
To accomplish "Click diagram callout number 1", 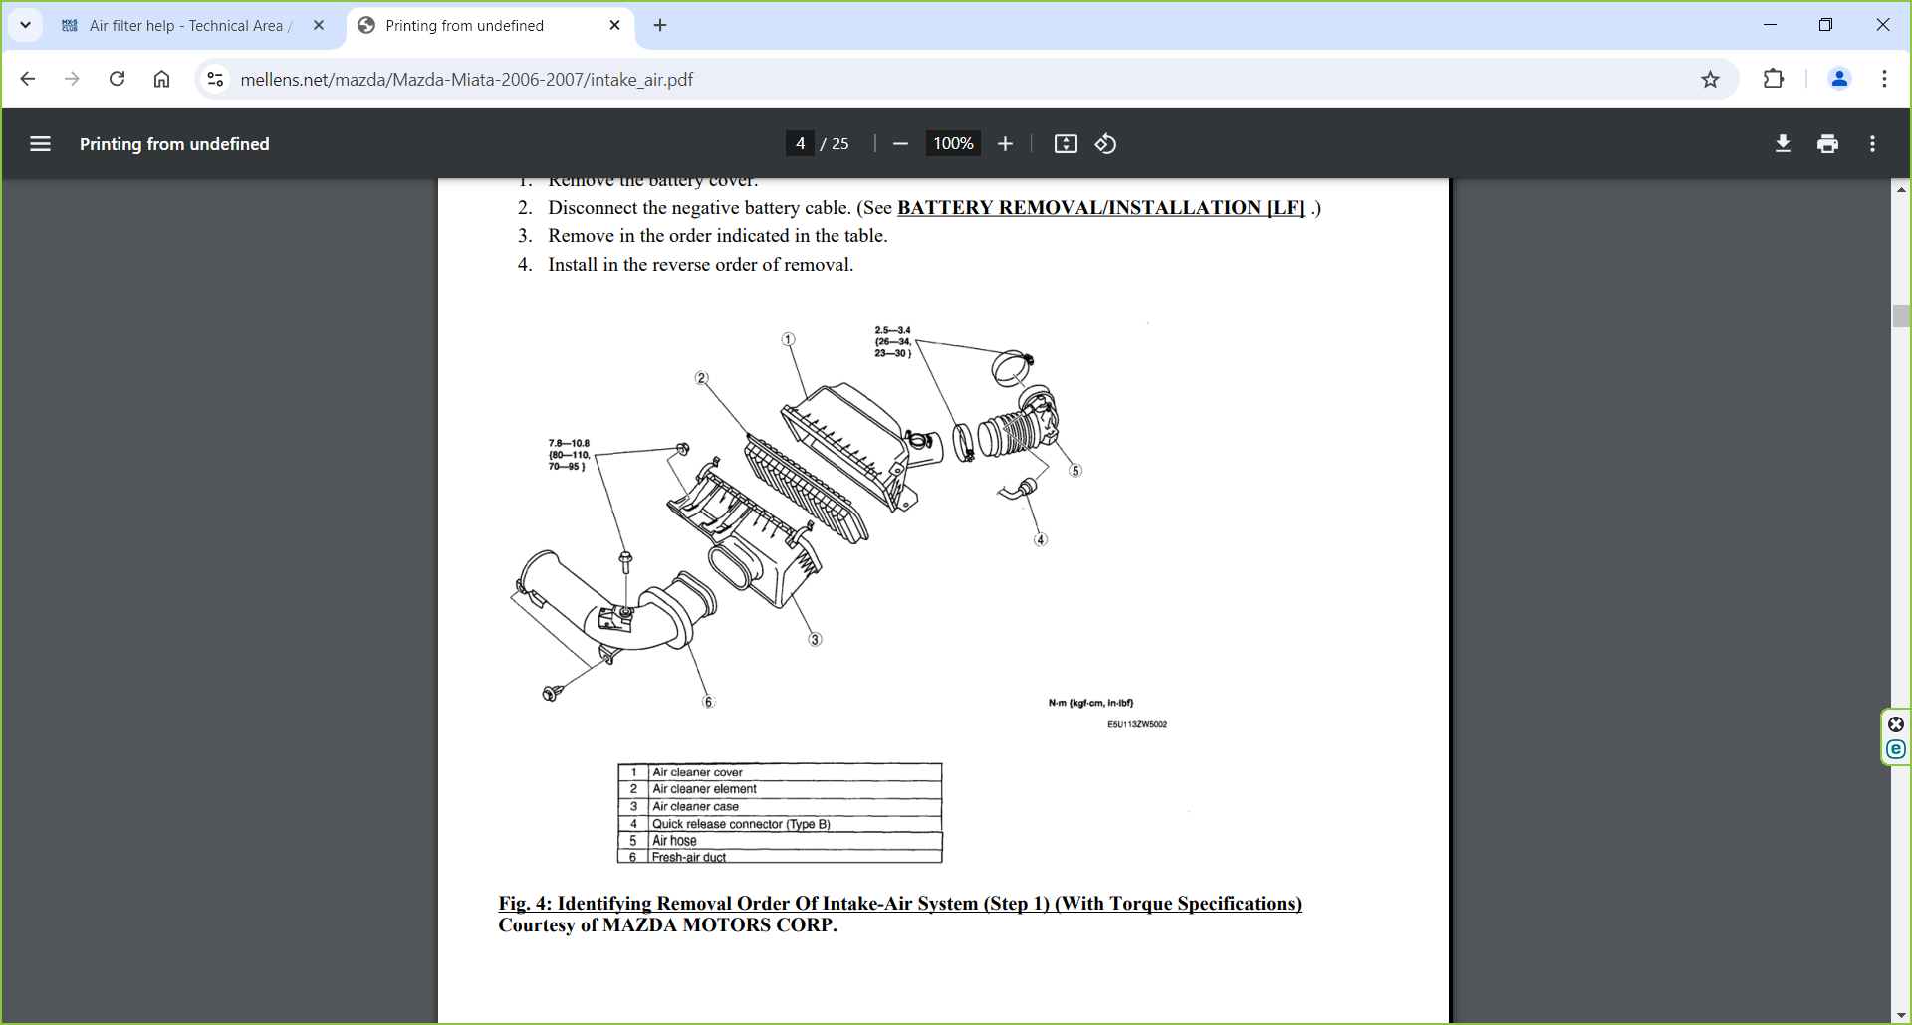I will tap(788, 339).
